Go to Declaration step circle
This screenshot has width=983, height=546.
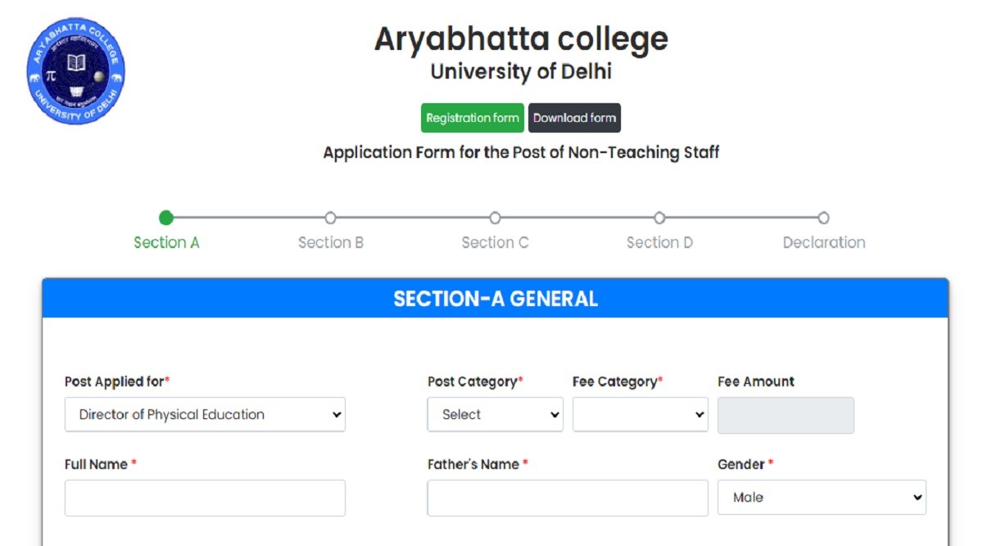(x=823, y=218)
